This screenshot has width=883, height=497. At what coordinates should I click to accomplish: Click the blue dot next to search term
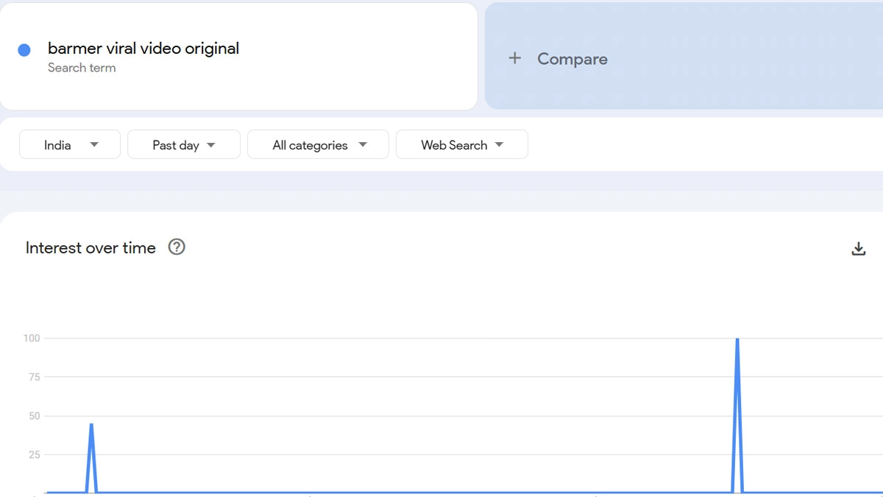coord(24,50)
